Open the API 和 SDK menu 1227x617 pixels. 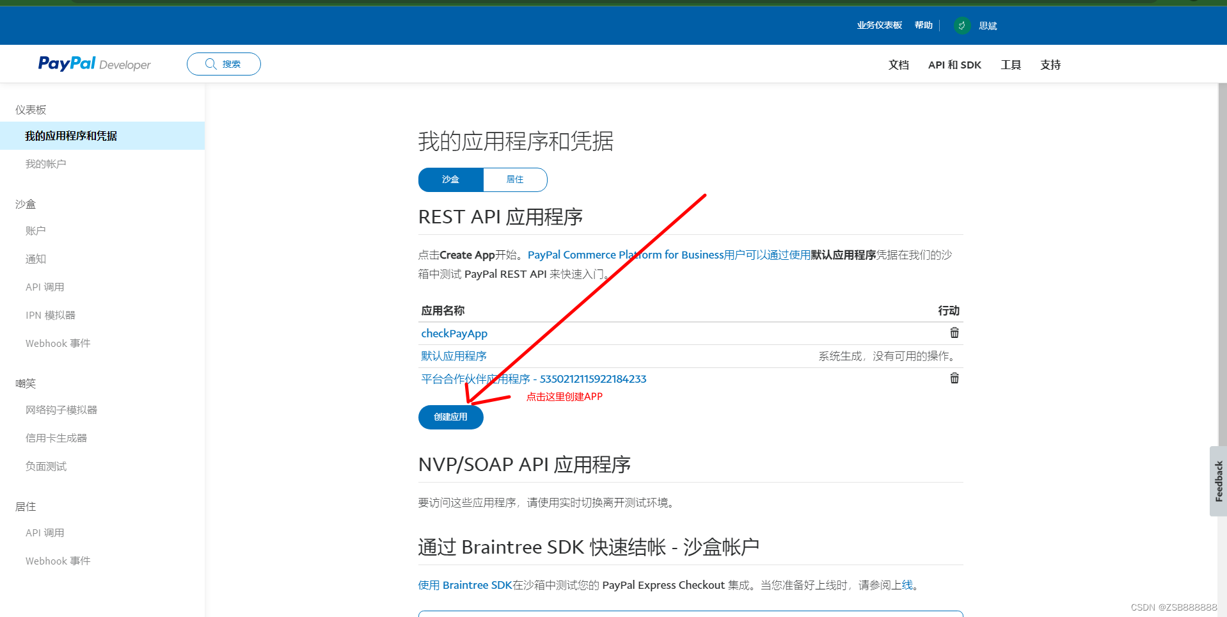tap(954, 65)
